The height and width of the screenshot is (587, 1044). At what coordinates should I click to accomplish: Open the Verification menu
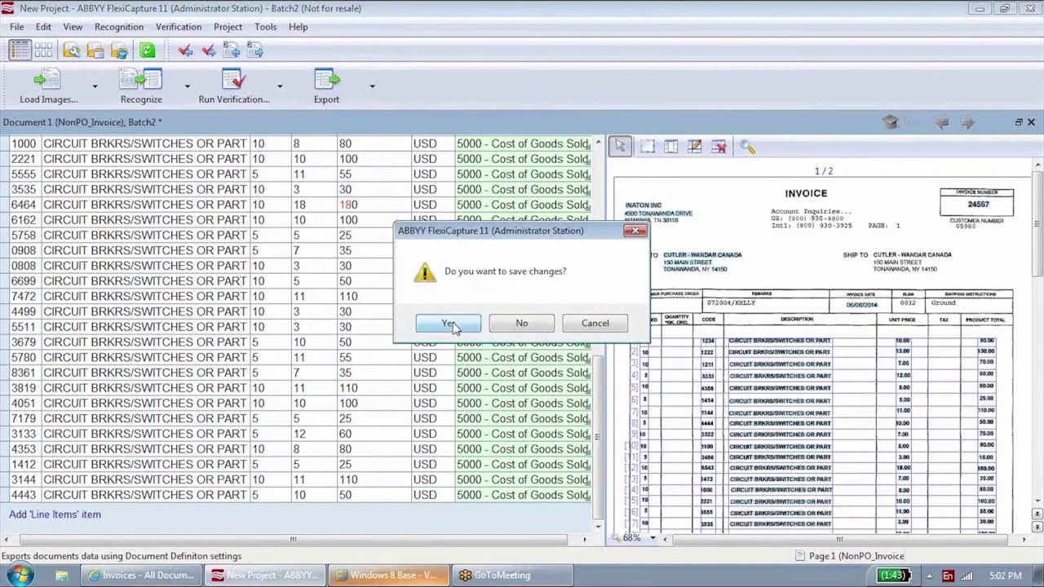pos(179,27)
